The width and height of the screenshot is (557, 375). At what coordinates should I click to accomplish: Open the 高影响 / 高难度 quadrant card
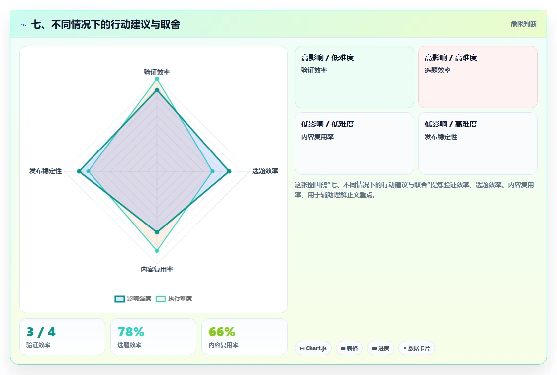point(478,77)
